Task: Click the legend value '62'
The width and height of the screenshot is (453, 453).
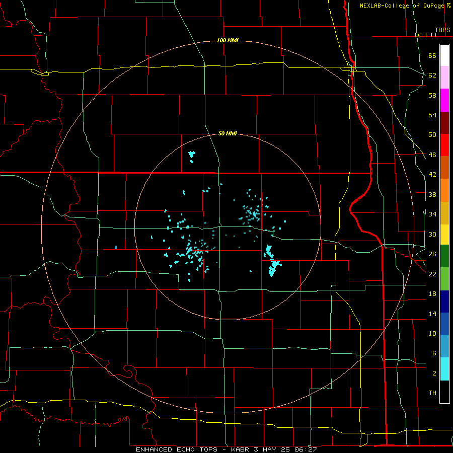Action: 432,75
